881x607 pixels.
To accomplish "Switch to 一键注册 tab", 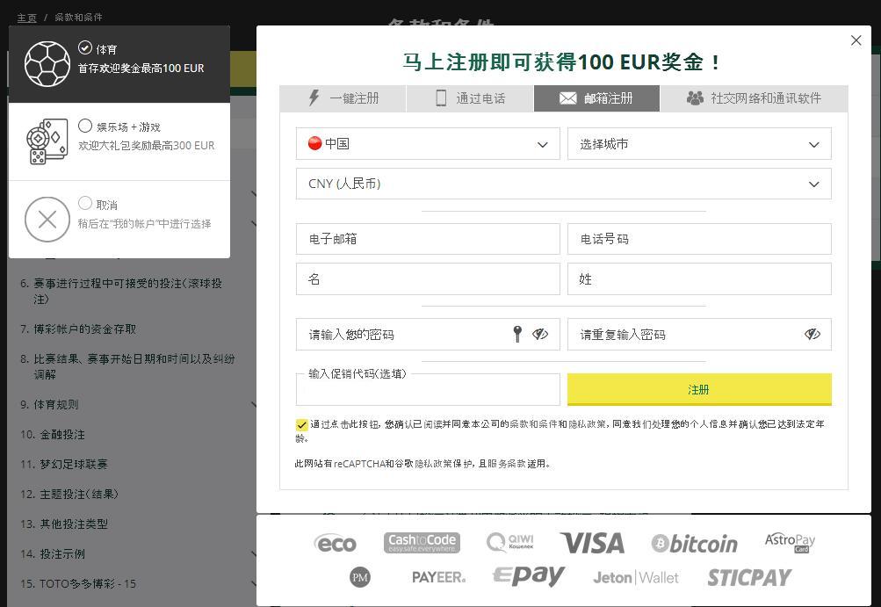I will coord(343,98).
